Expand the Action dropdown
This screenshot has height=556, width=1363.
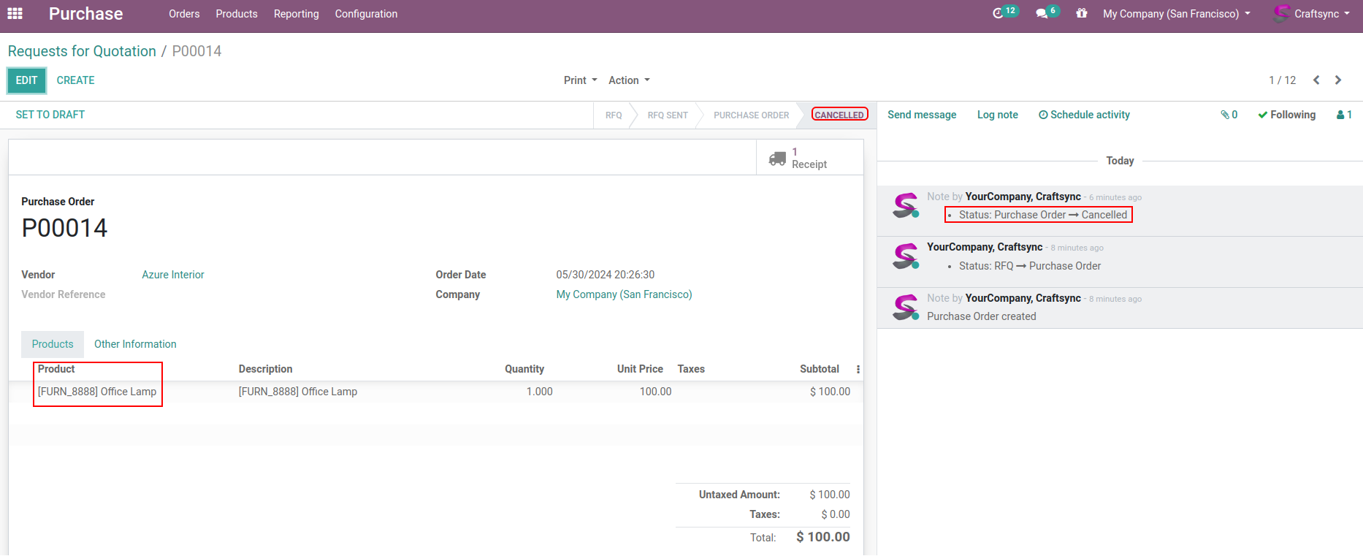coord(628,80)
